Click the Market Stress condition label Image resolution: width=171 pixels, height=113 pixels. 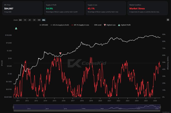pos(137,9)
